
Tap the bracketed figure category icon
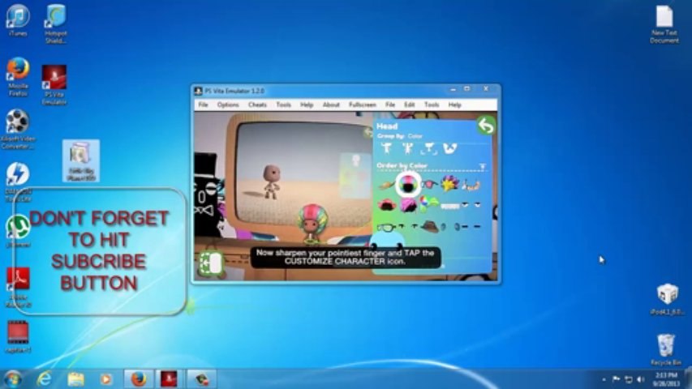428,148
